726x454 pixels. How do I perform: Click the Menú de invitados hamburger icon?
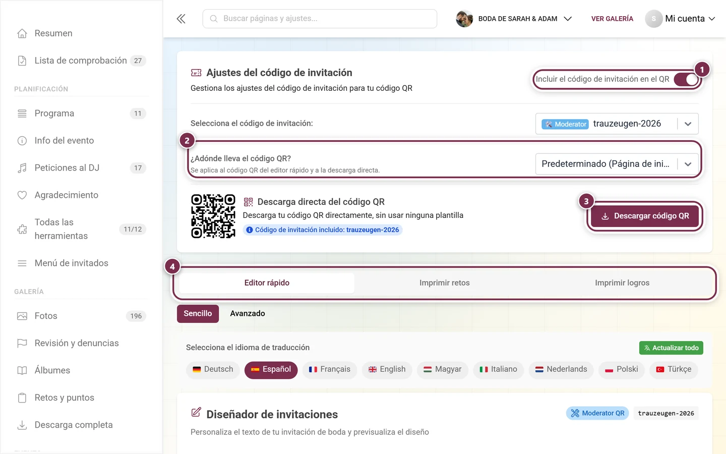point(22,263)
